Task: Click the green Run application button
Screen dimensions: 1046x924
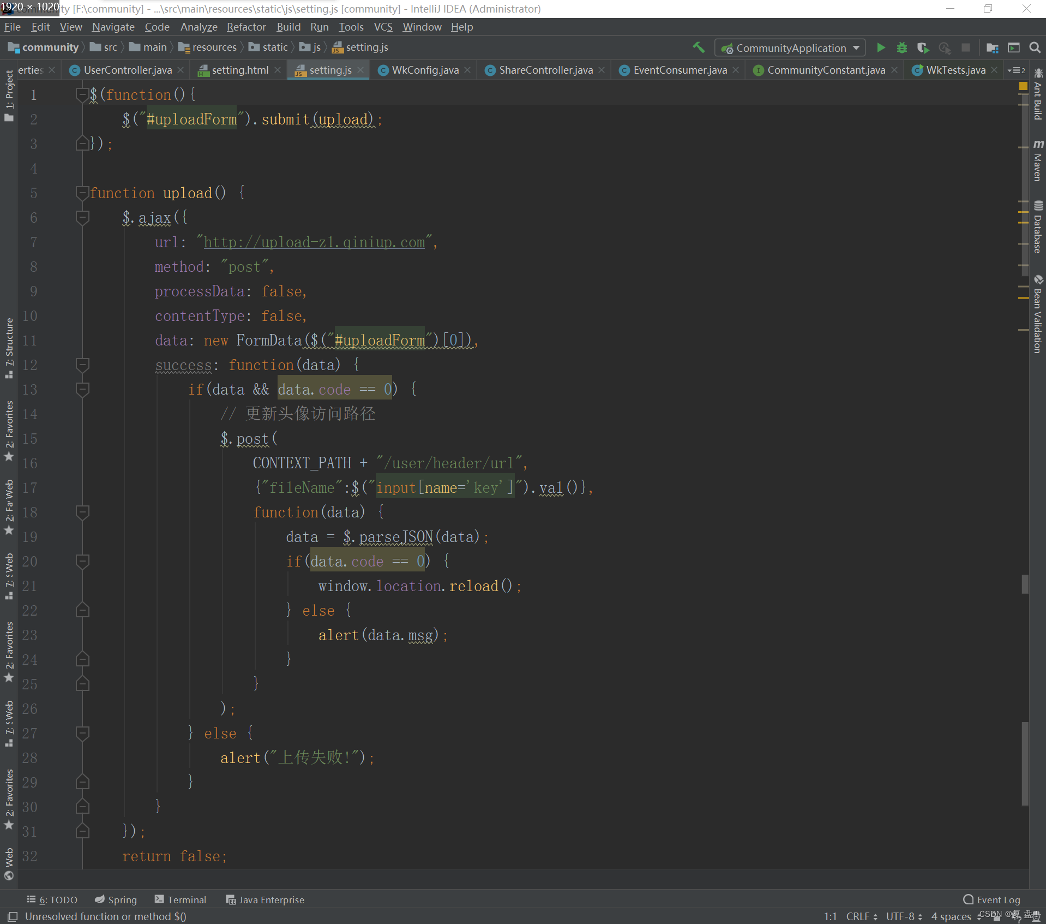Action: coord(880,48)
